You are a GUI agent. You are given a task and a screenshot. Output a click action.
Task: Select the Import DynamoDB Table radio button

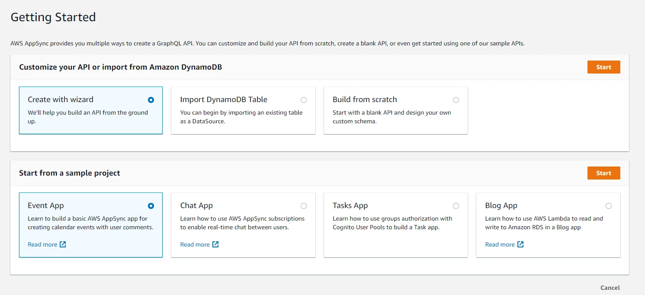coord(304,100)
